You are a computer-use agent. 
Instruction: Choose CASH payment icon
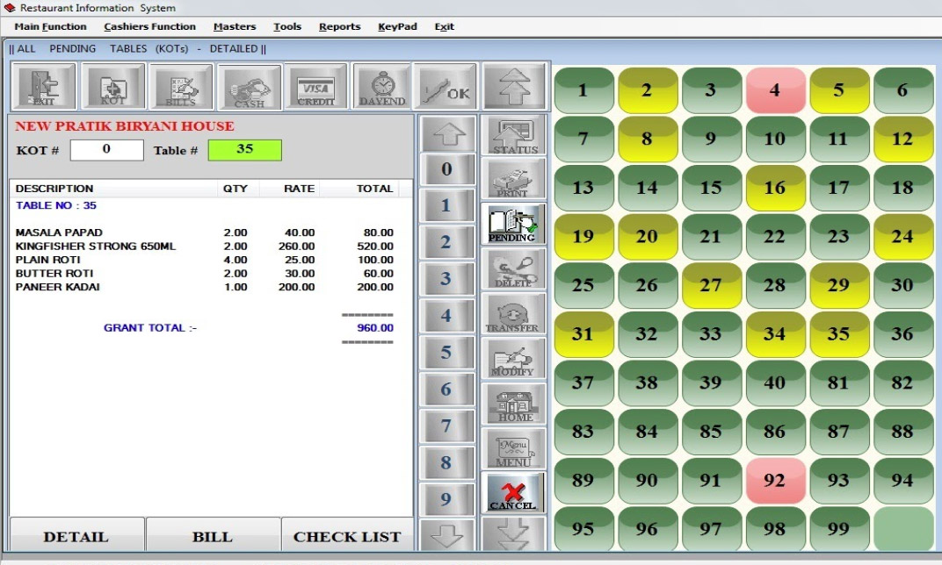tap(249, 87)
